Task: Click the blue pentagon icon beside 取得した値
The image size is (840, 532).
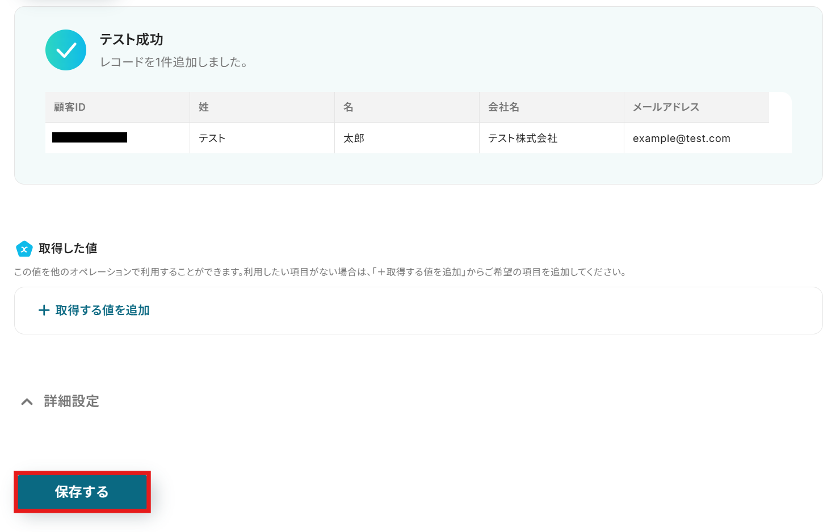Action: tap(24, 249)
